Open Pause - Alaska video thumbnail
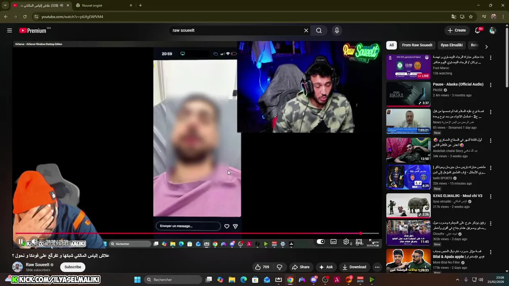 click(408, 94)
